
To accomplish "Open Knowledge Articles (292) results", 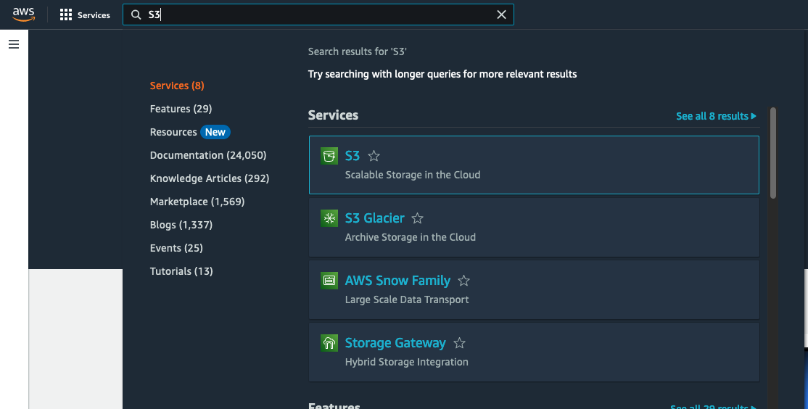I will [209, 178].
